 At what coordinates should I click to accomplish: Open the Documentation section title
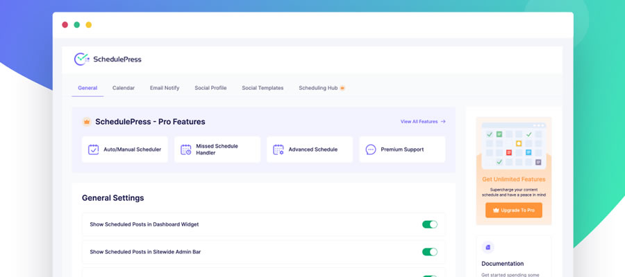(x=503, y=263)
